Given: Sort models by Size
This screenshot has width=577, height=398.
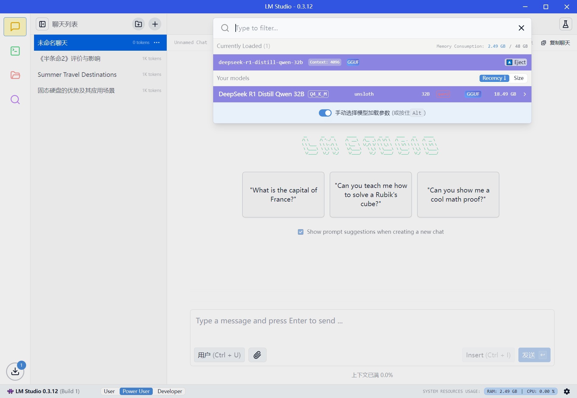Looking at the screenshot, I should pyautogui.click(x=519, y=78).
